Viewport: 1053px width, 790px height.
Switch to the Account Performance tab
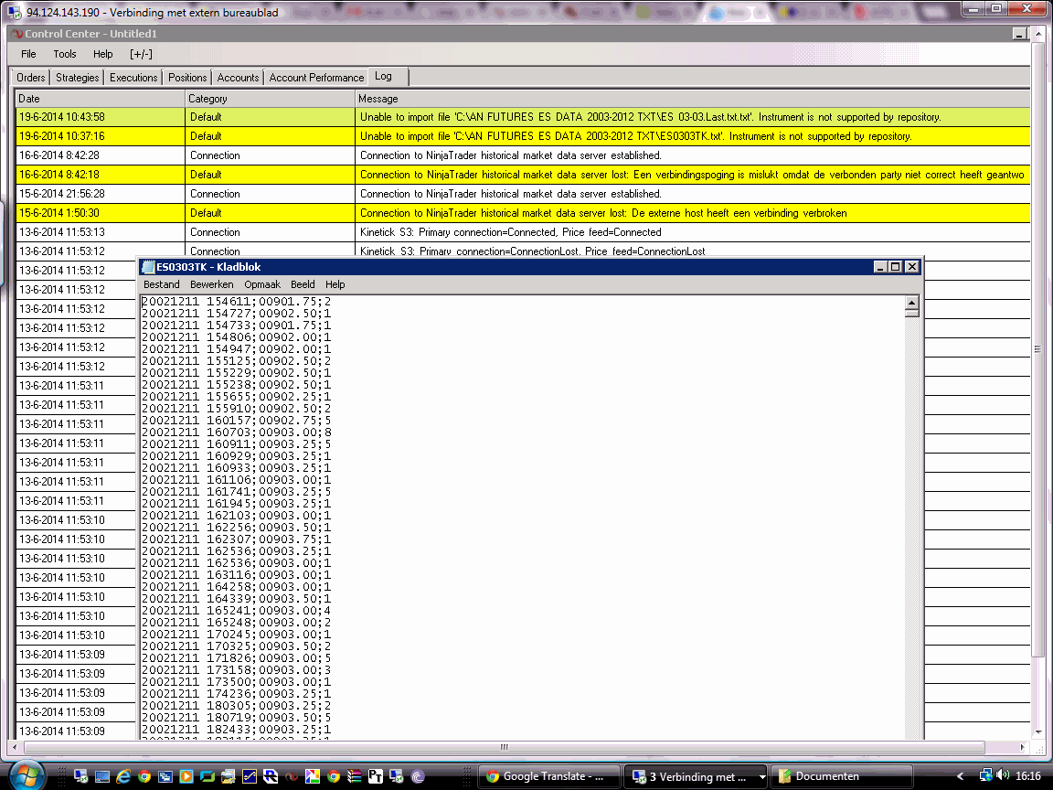316,78
